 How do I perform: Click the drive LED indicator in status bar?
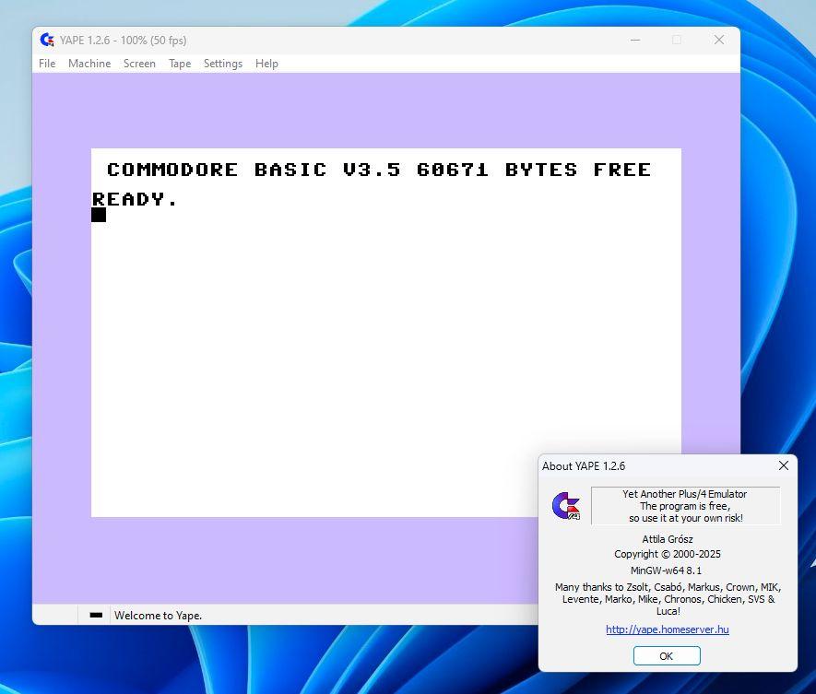pyautogui.click(x=96, y=615)
